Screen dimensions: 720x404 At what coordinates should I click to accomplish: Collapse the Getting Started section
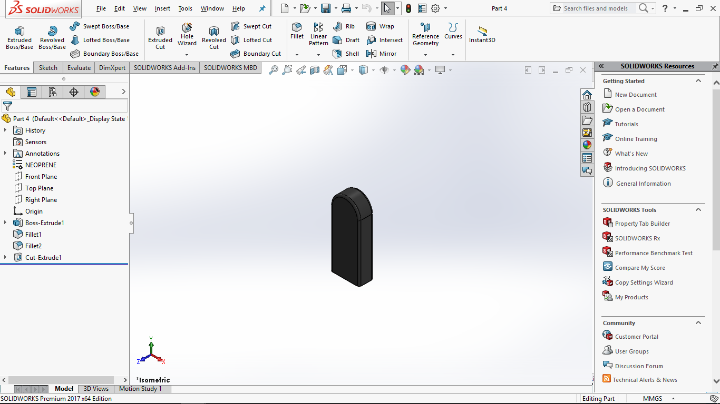pos(698,81)
